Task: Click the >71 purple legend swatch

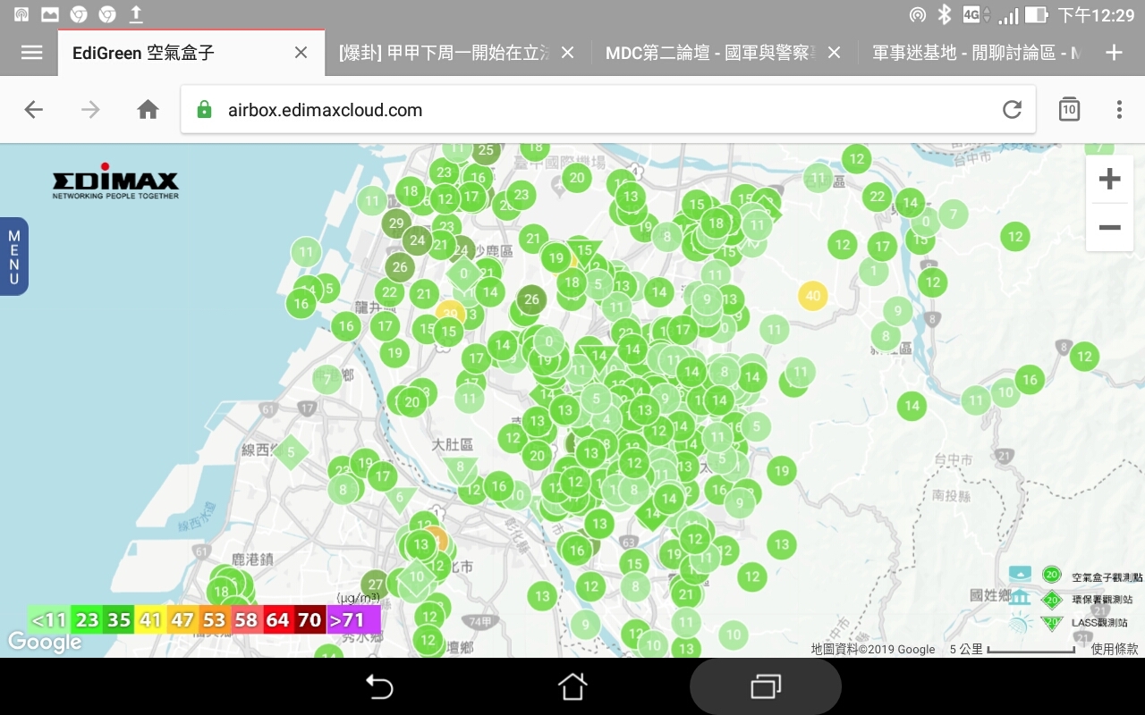Action: [354, 620]
